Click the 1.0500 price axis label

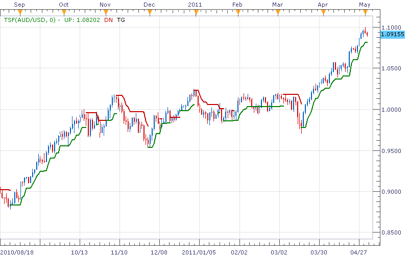(391, 68)
